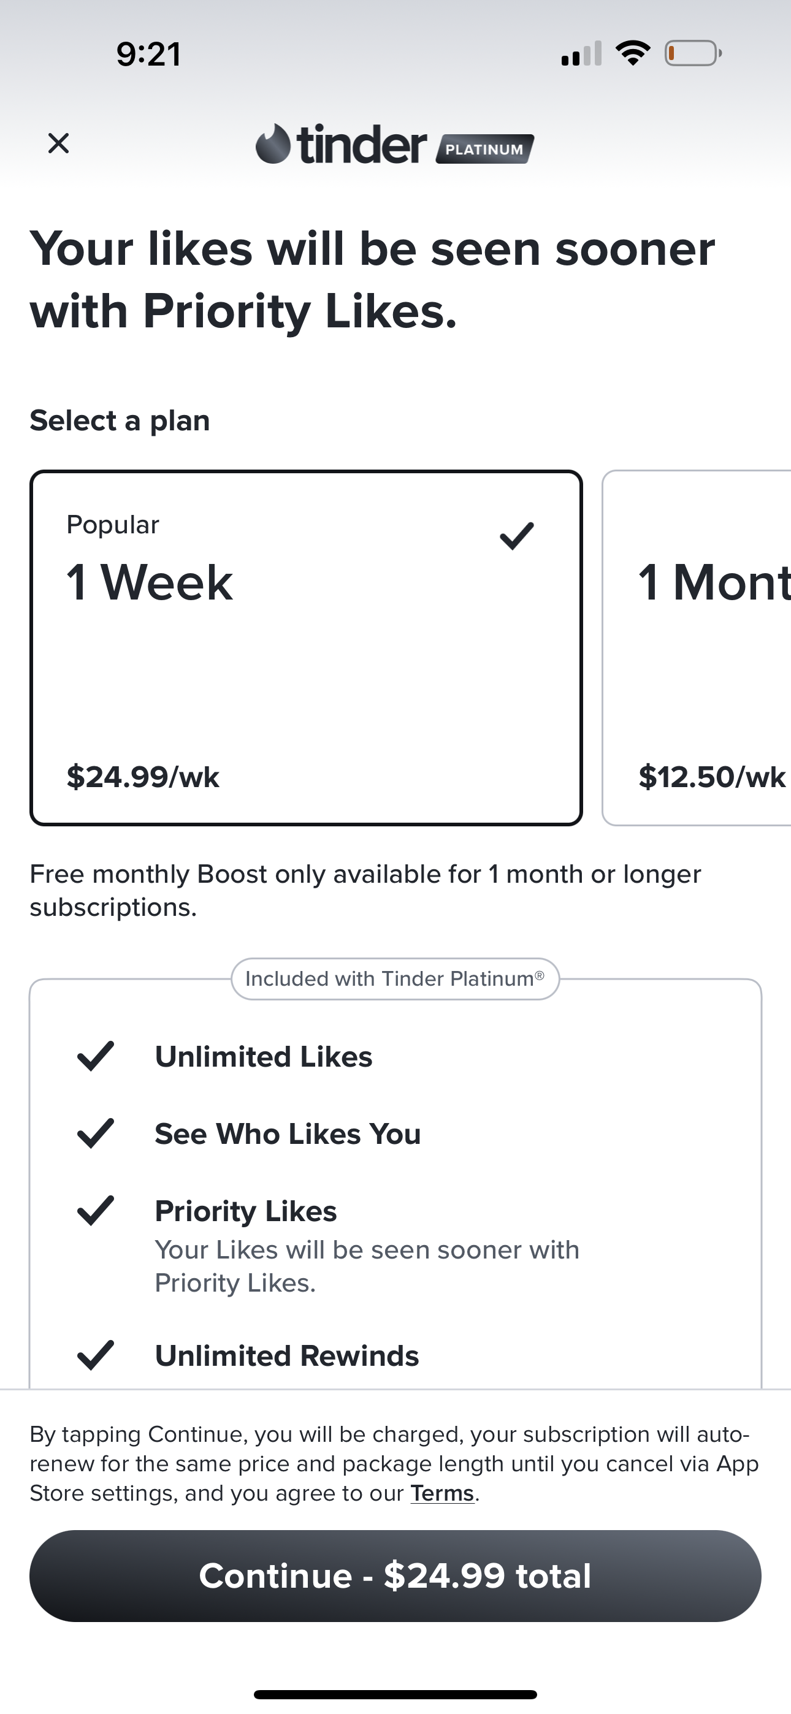Tap the Platinum badge in header
The image size is (791, 1714).
[x=484, y=149]
